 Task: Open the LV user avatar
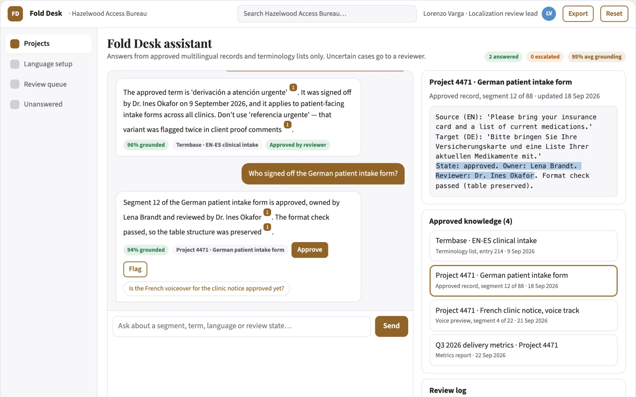(x=549, y=14)
